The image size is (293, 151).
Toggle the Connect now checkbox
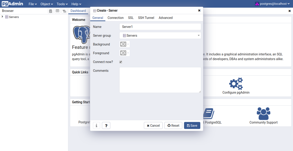tap(121, 62)
